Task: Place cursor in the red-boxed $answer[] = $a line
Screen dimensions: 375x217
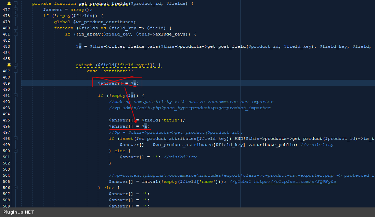Action: point(118,83)
